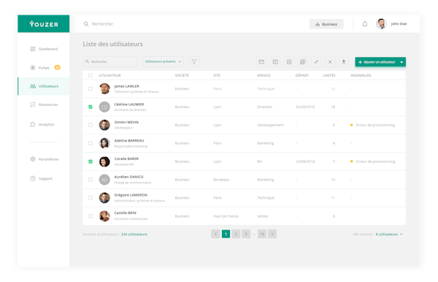Sort by the SOCIÉTÉ column header

[182, 75]
